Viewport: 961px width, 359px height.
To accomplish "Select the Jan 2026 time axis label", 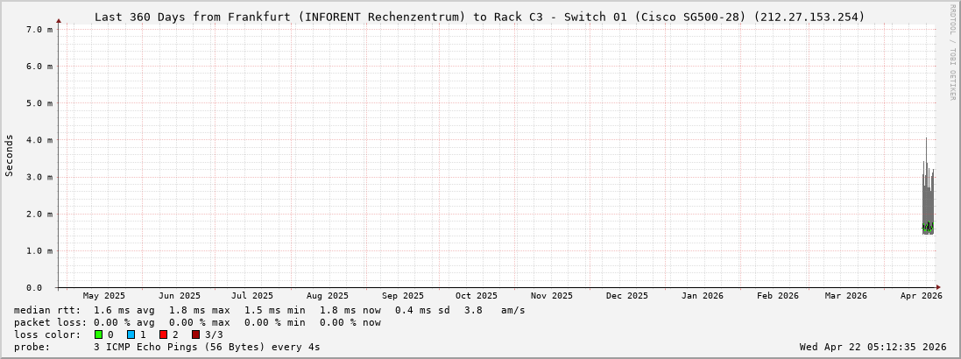I will point(703,296).
